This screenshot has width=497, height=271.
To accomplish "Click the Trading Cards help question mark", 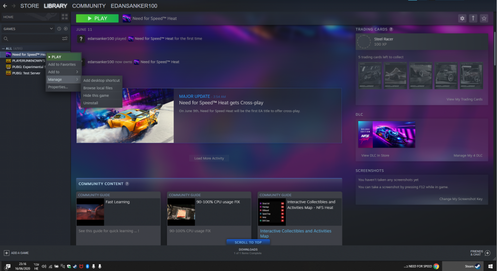I will click(x=391, y=29).
